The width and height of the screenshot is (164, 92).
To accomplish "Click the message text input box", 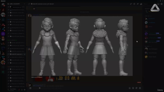I will pos(79,88).
